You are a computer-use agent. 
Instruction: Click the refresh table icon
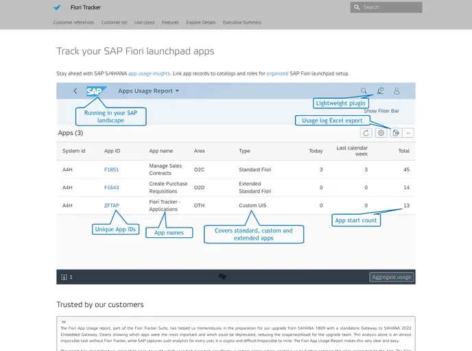[366, 133]
